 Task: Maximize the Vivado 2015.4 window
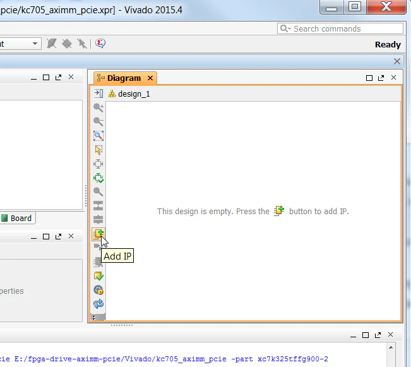pyautogui.click(x=355, y=7)
